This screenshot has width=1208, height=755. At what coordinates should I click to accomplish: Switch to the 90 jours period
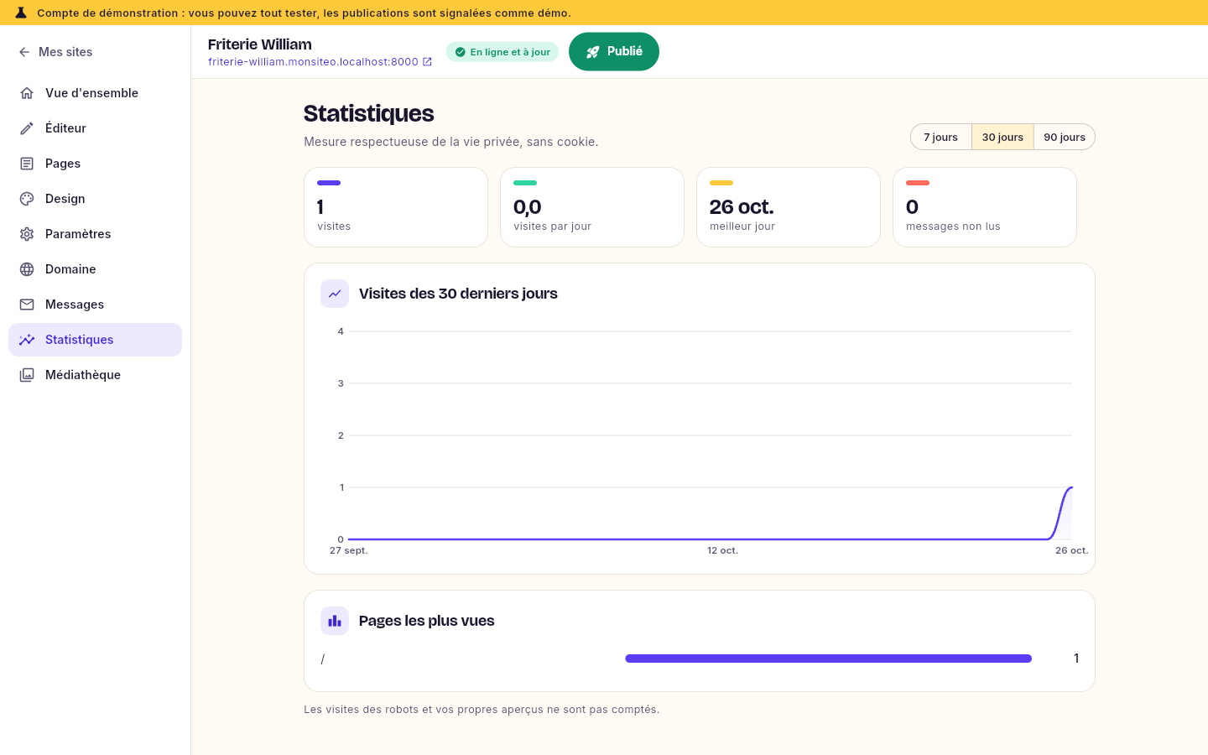[x=1065, y=137]
